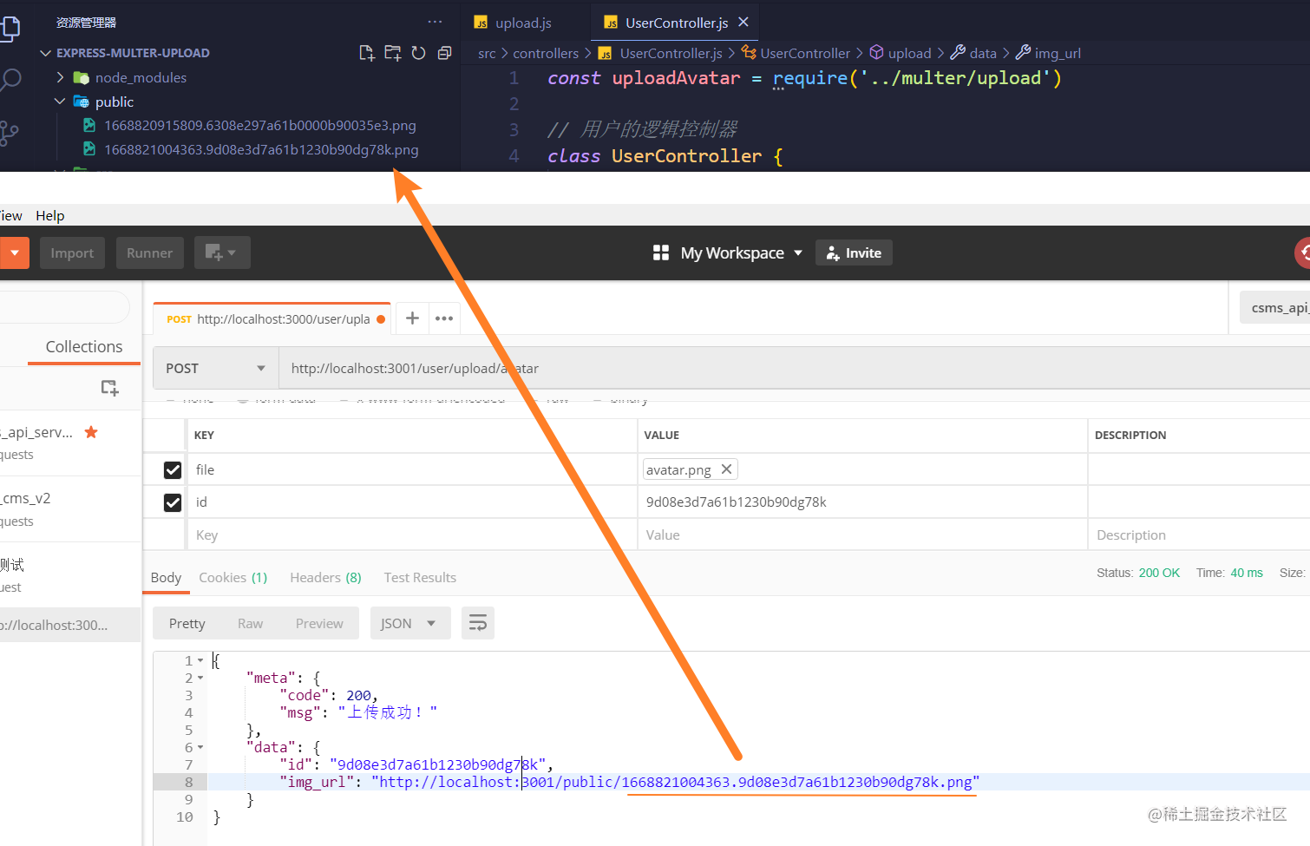This screenshot has width=1310, height=846.
Task: Open the cms_v2 collection
Action: [70, 509]
